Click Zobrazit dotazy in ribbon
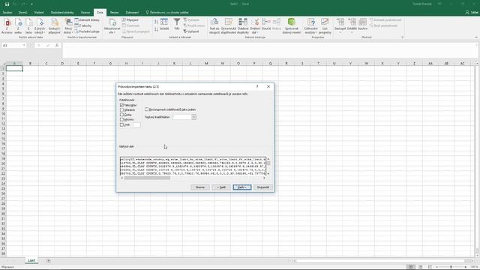The width and height of the screenshot is (480, 270). [87, 20]
